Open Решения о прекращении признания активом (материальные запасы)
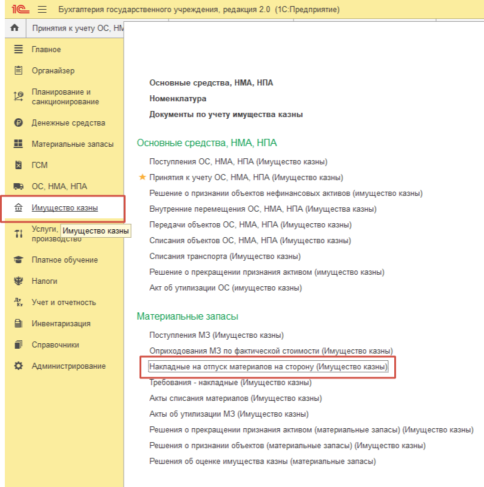The height and width of the screenshot is (487, 484). [311, 430]
